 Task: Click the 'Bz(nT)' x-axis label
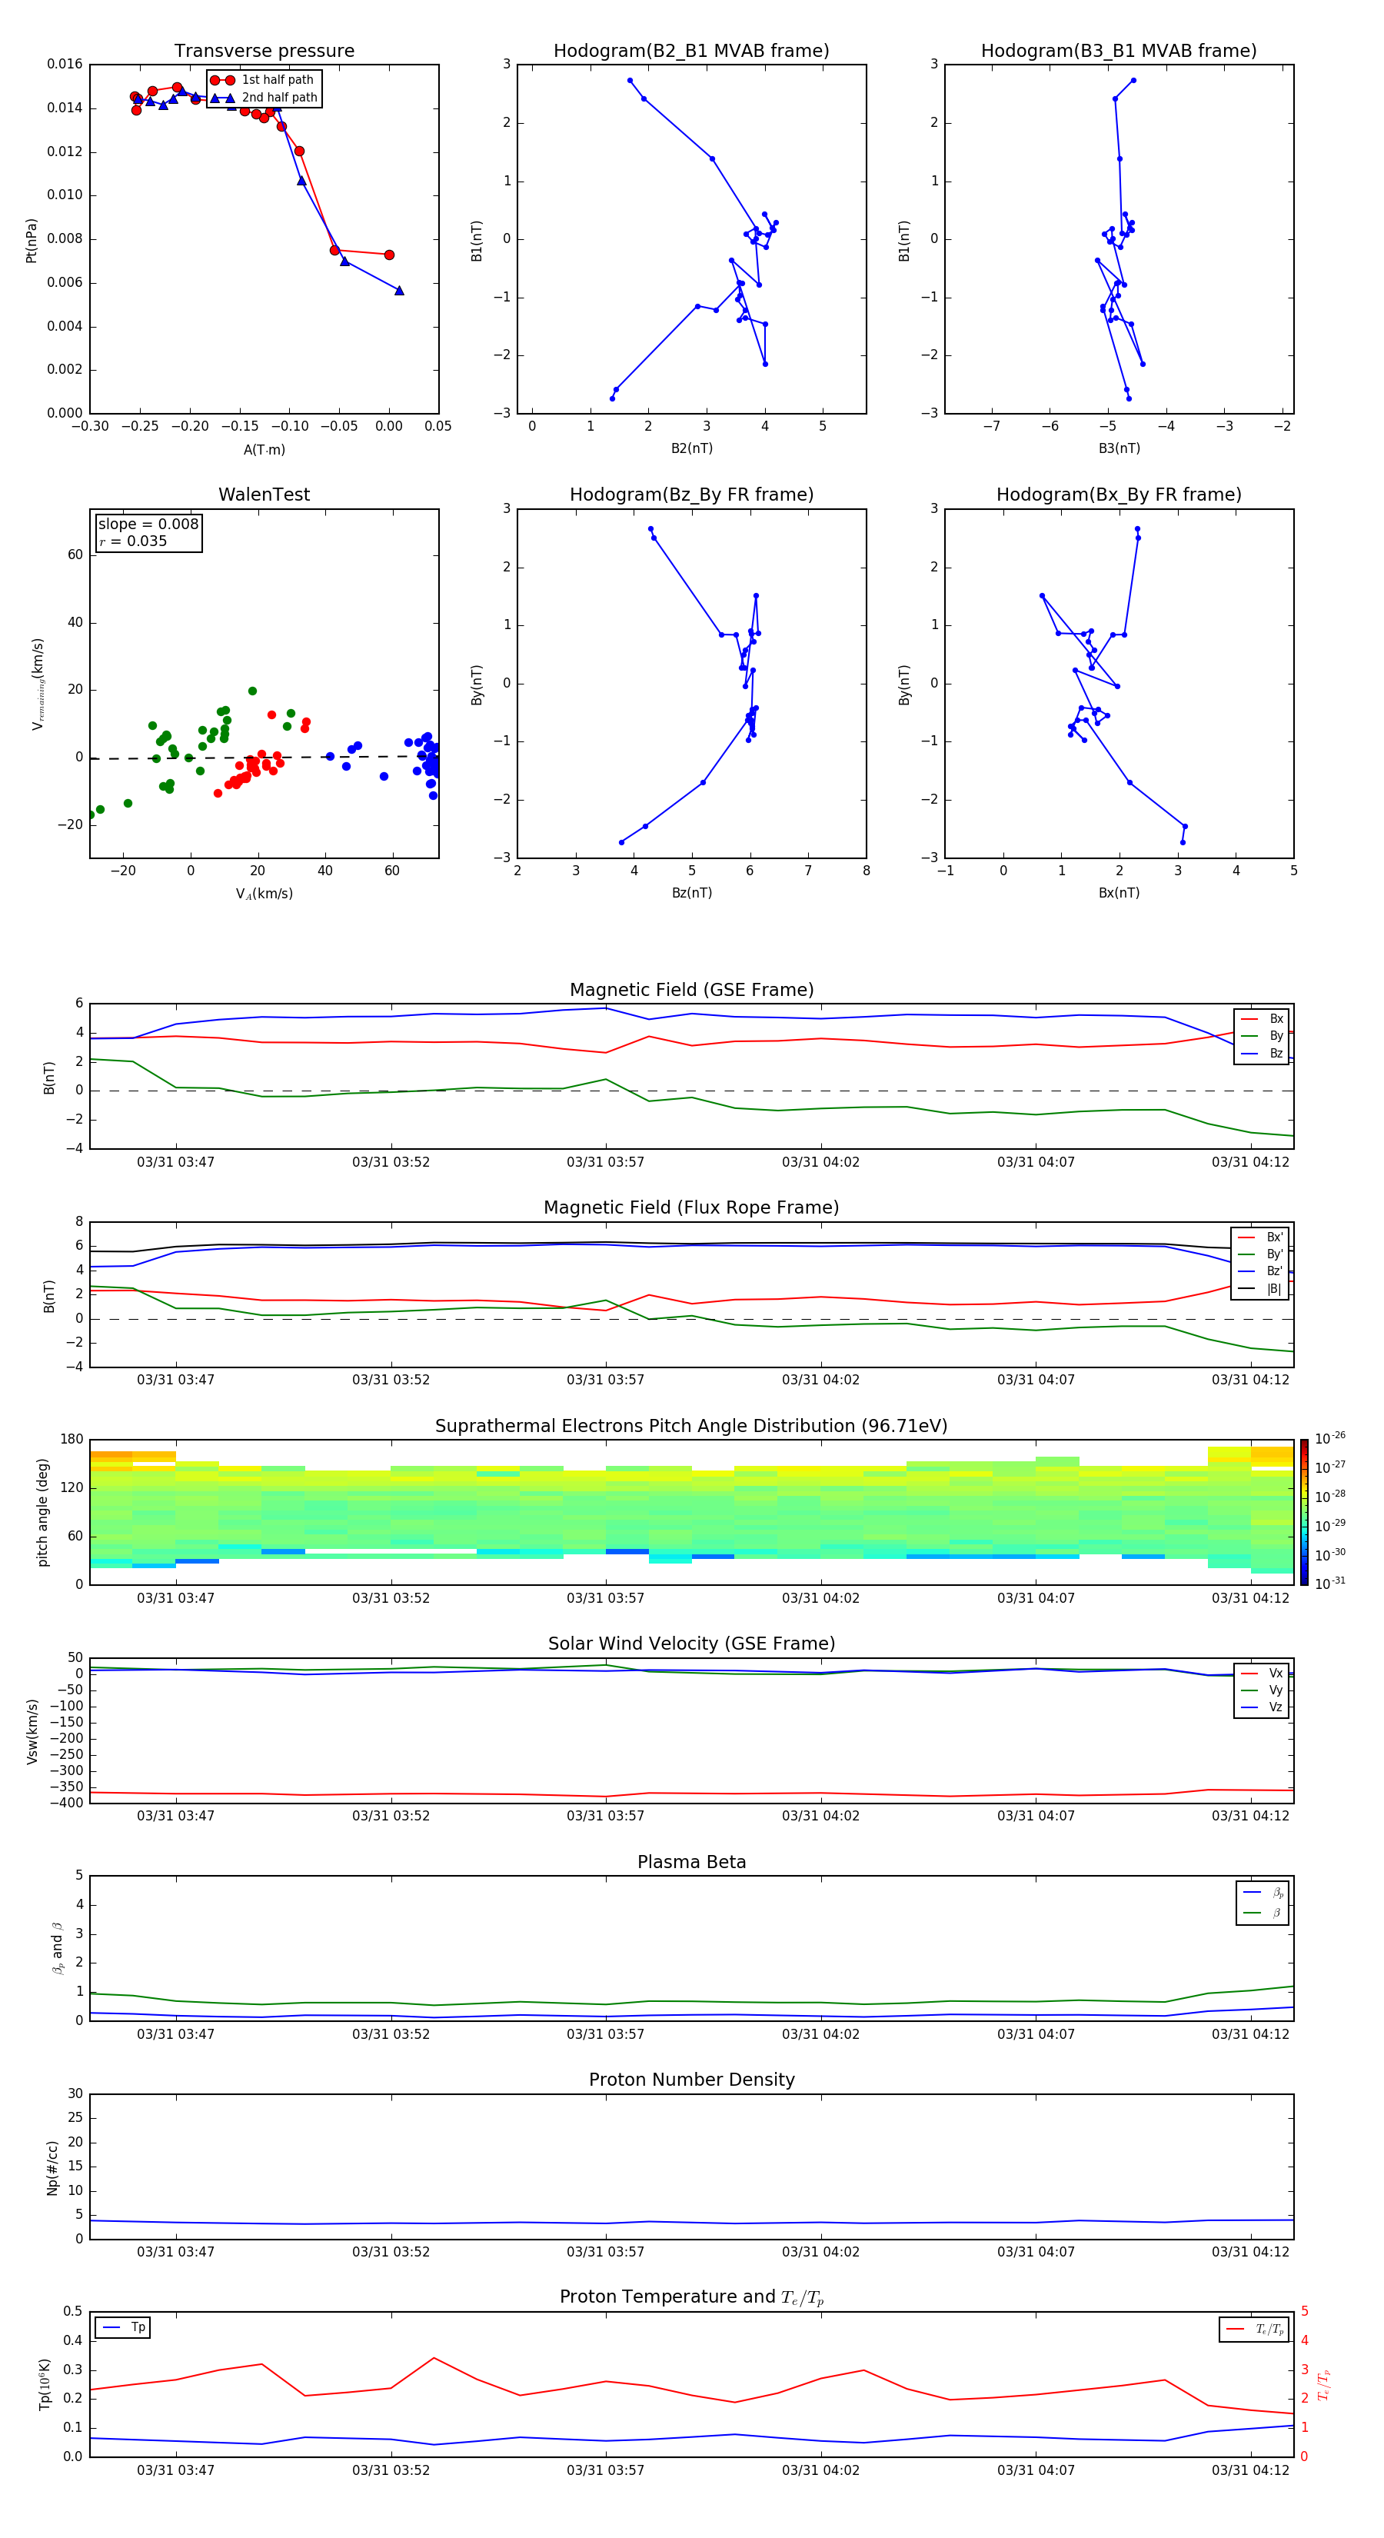click(691, 893)
